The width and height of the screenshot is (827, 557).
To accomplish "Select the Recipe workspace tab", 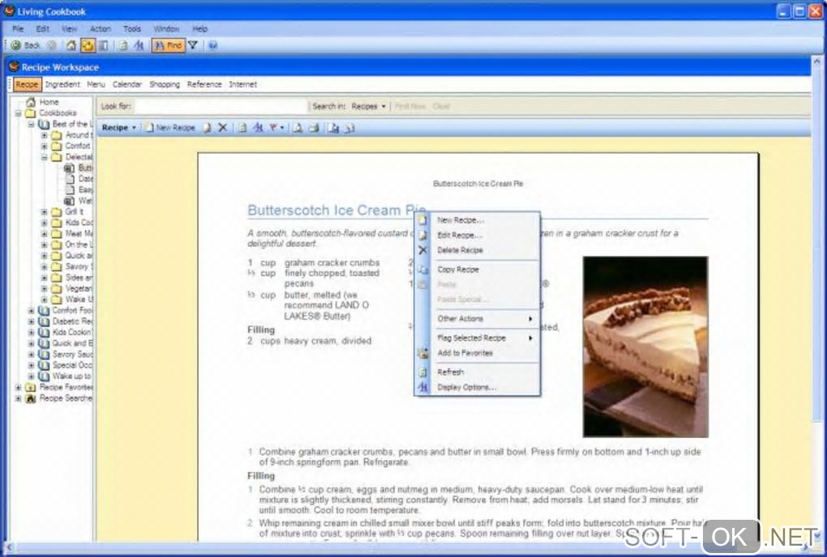I will (27, 84).
